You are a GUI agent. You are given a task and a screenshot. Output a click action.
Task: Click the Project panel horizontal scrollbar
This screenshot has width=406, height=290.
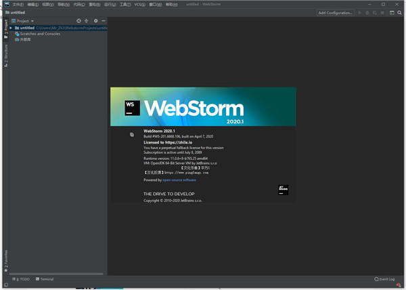click(x=56, y=274)
